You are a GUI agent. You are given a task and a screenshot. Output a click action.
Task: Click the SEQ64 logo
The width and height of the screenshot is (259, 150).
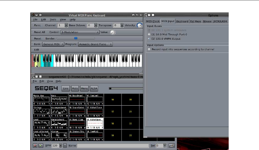46,88
